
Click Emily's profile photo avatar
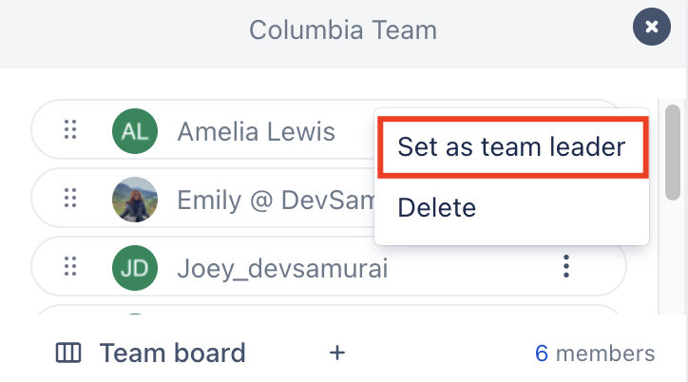pyautogui.click(x=135, y=200)
